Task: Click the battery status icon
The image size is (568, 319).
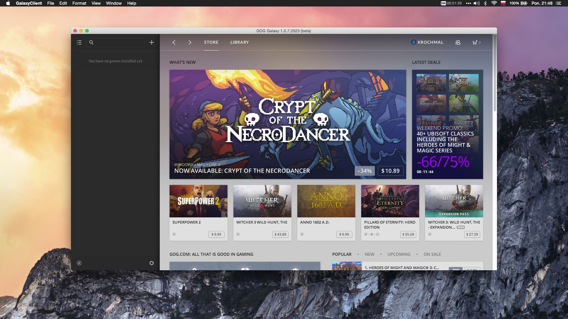Action: pos(524,3)
